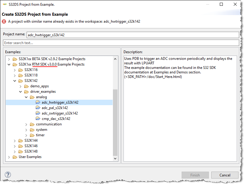Click the folder icon beside User Examples
The width and height of the screenshot is (244, 184).
(x=15, y=157)
